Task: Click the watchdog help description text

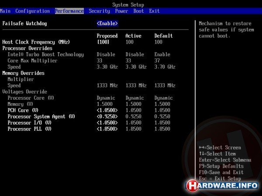Action: coord(226,30)
